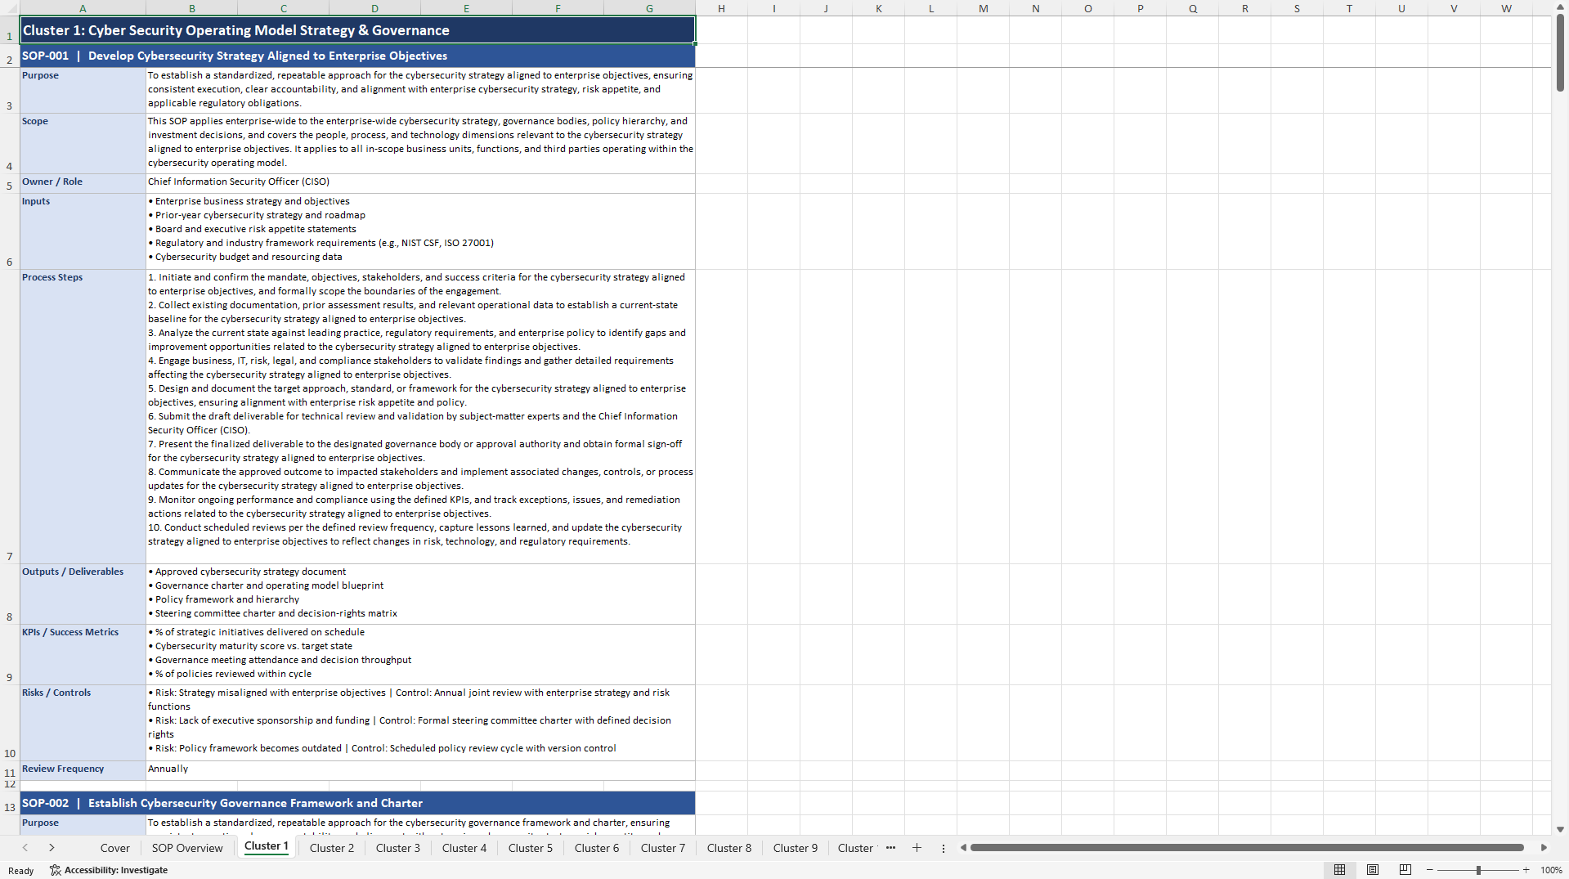Select column H header

click(721, 8)
